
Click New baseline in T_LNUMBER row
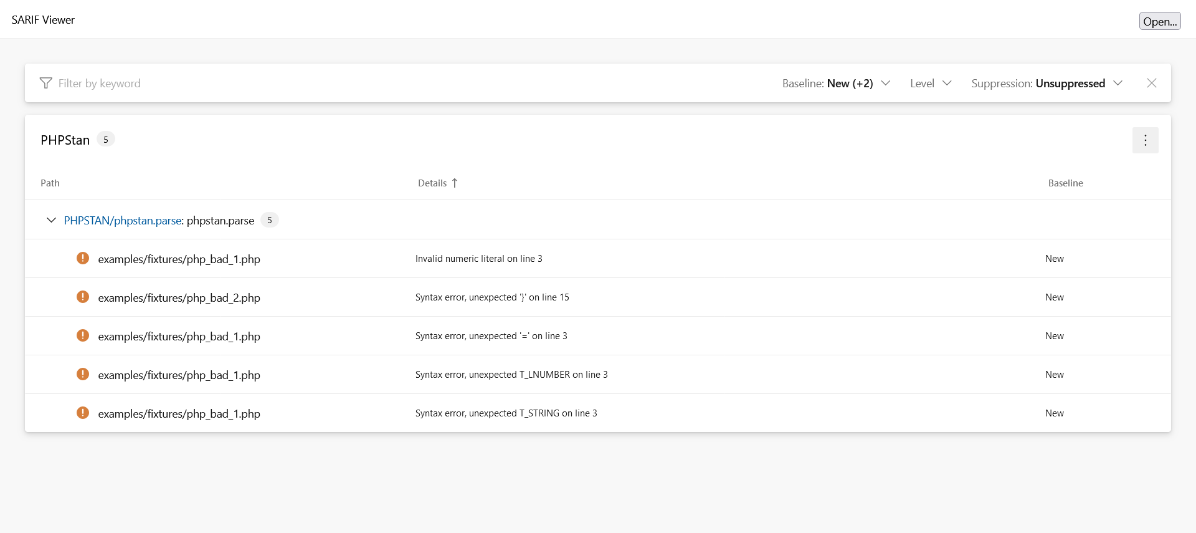pyautogui.click(x=1054, y=375)
